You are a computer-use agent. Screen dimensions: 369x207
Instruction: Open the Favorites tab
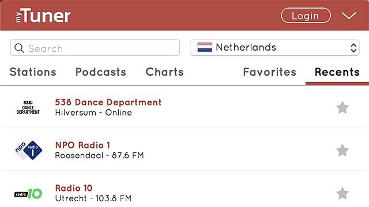click(x=270, y=72)
